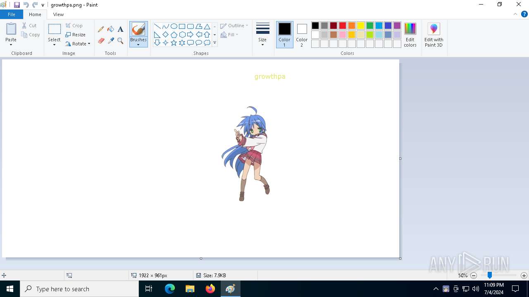Open the shape Outline dropdown

234,26
